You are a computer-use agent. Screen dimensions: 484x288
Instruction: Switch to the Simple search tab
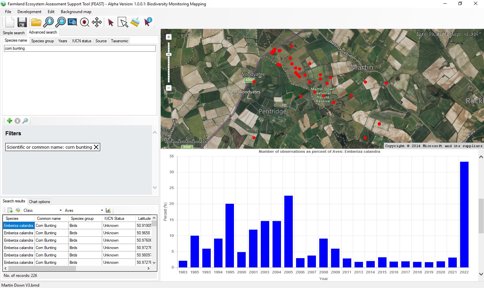(x=13, y=33)
